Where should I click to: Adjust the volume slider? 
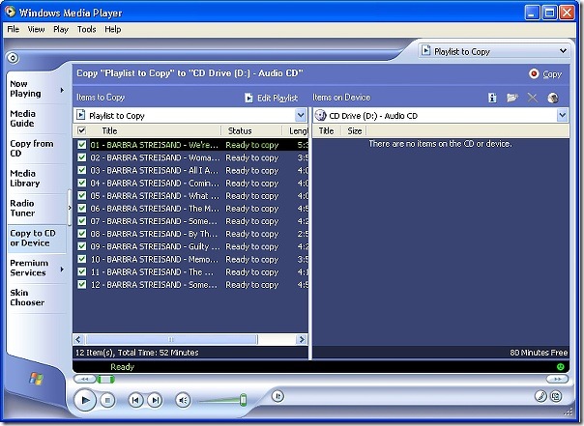[243, 400]
